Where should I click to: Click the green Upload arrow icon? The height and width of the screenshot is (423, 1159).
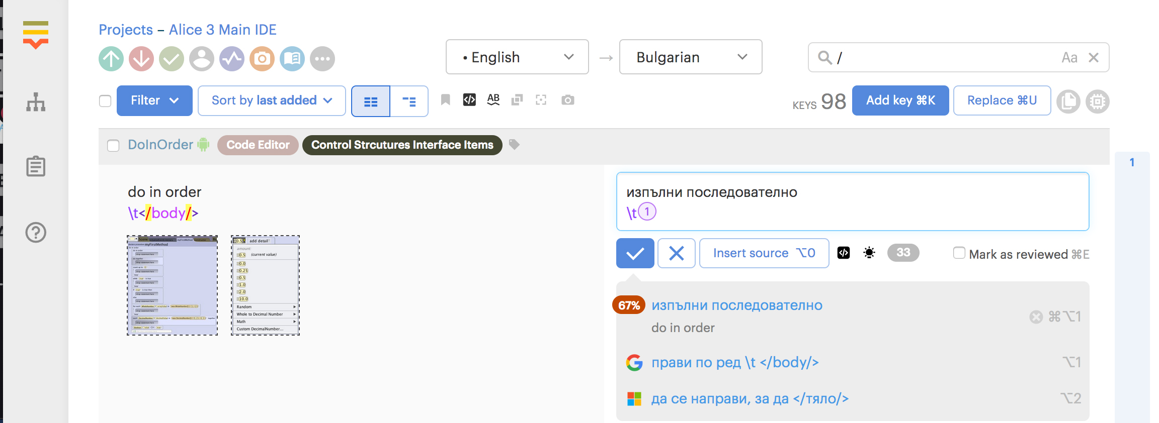[x=111, y=59]
